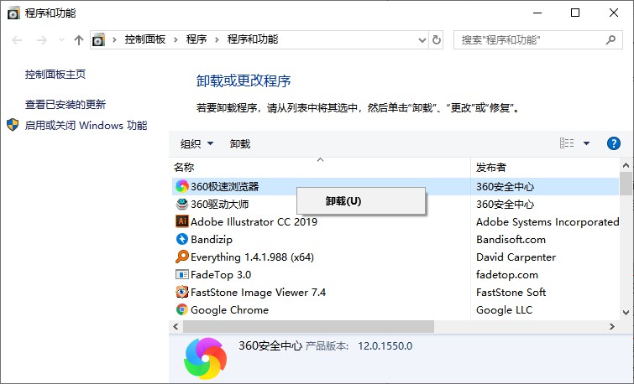The image size is (634, 384).
Task: Select the FadeTop 3.0 name
Action: tap(221, 274)
